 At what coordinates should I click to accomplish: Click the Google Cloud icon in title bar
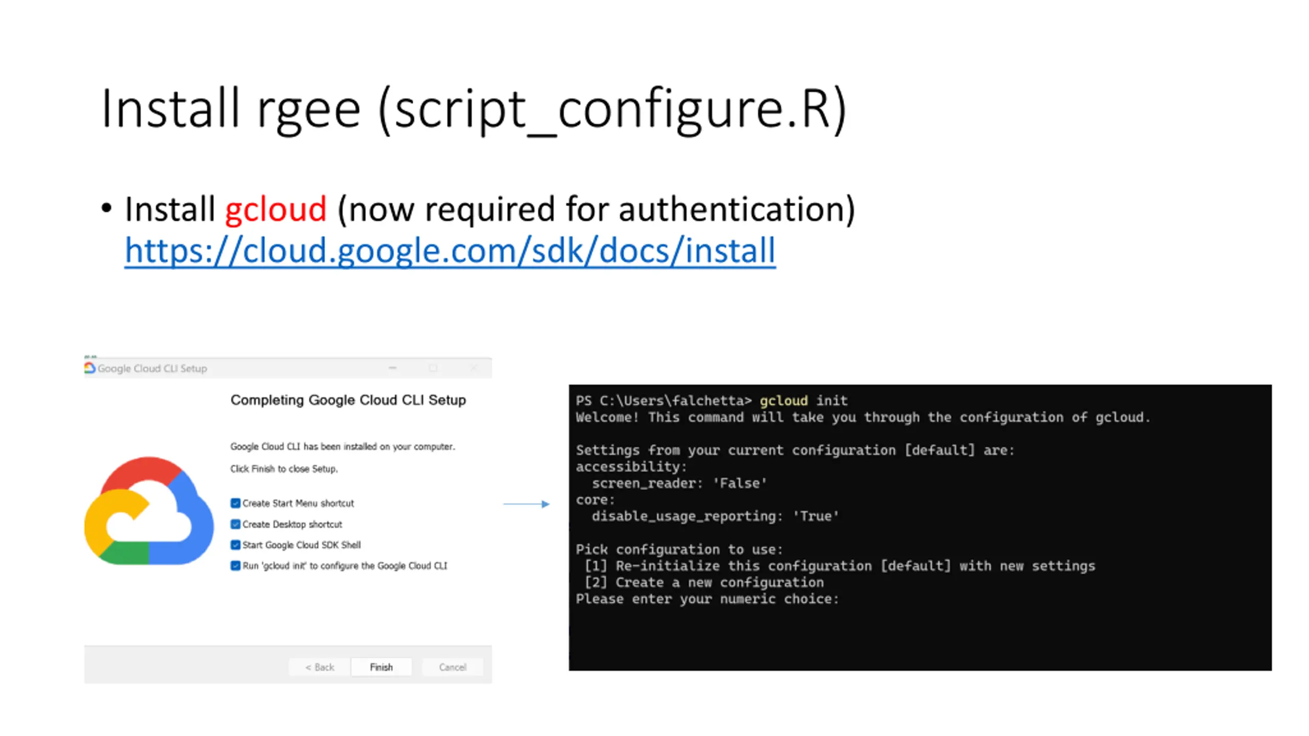[90, 368]
